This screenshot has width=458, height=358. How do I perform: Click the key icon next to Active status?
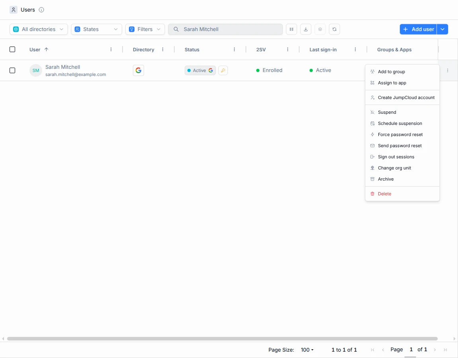223,70
